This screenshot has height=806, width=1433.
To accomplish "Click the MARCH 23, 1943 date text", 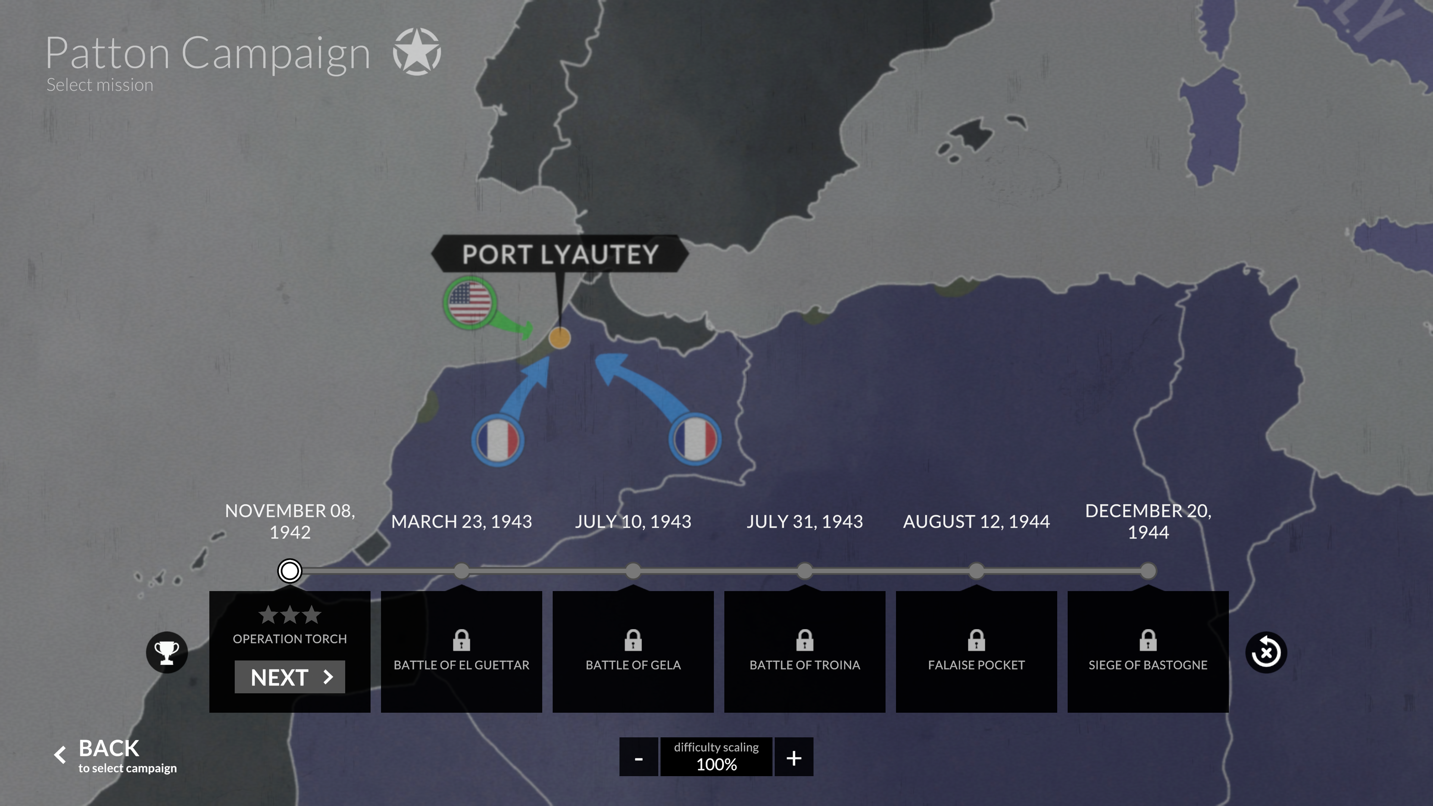I will (462, 521).
